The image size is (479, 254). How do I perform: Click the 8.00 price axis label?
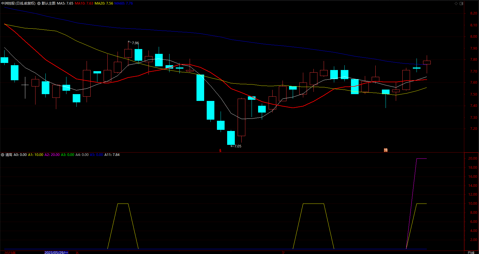pyautogui.click(x=474, y=37)
